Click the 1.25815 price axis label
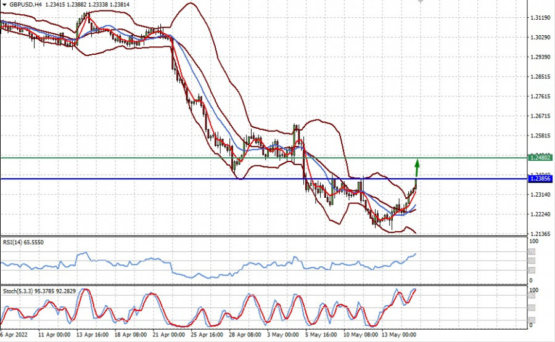The width and height of the screenshot is (555, 342). point(540,136)
